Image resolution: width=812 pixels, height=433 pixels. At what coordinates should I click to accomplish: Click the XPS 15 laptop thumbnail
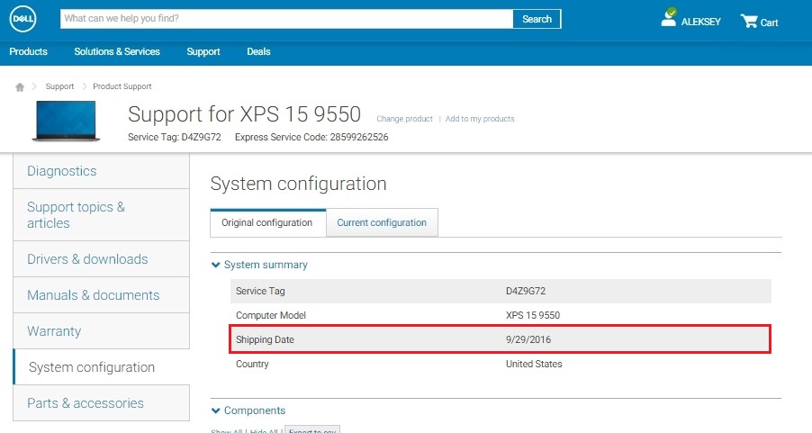click(66, 122)
